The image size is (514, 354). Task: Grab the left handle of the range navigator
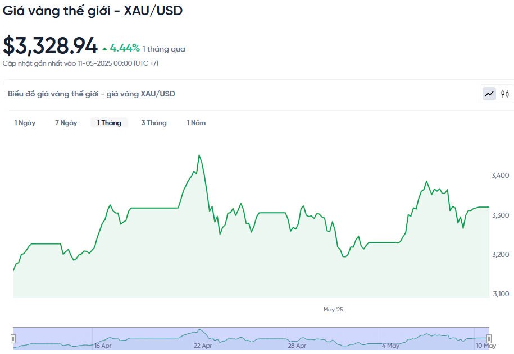coord(13,338)
